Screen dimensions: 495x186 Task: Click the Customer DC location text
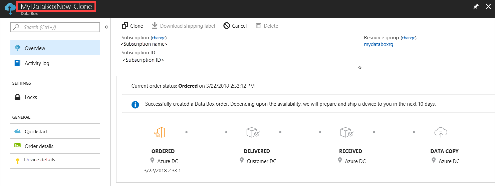tap(261, 161)
